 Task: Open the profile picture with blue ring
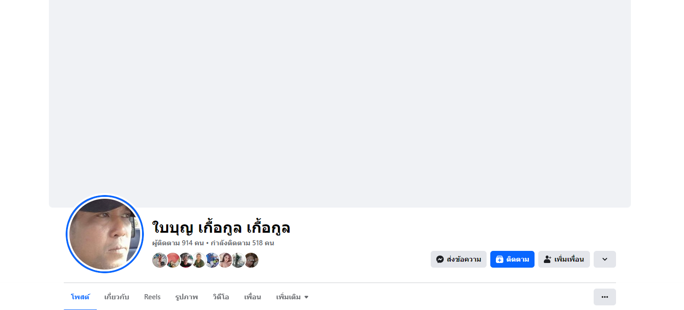(105, 234)
